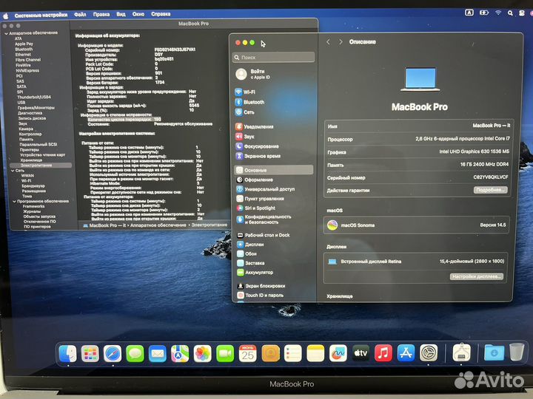Open Звук settings in sidebar
The image size is (533, 399).
(x=244, y=137)
